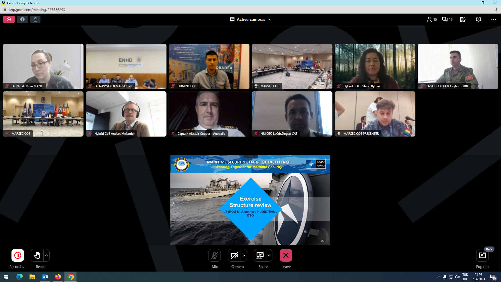Expand the Active cameras view dropdown

tap(250, 19)
